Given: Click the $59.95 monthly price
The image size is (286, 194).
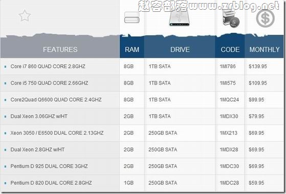Looking at the screenshot, I should [x=256, y=183].
